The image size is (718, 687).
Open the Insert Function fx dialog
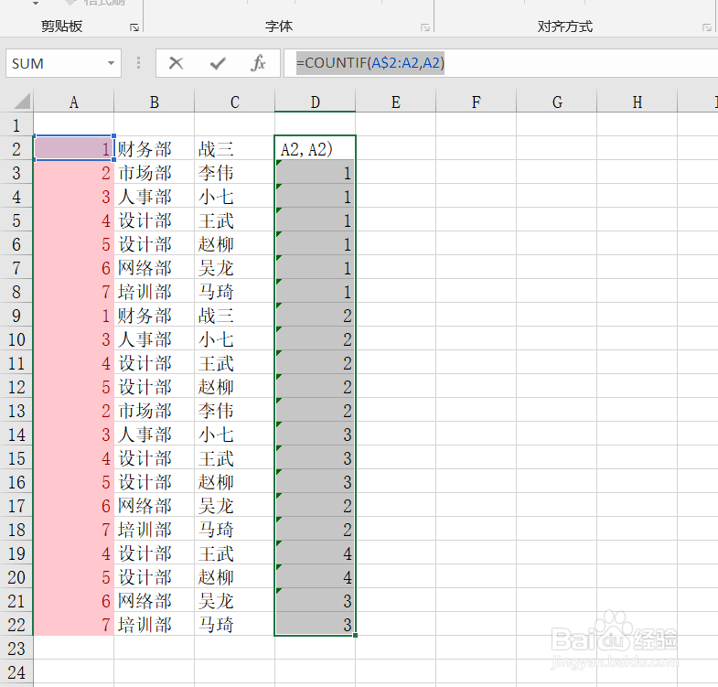[258, 63]
